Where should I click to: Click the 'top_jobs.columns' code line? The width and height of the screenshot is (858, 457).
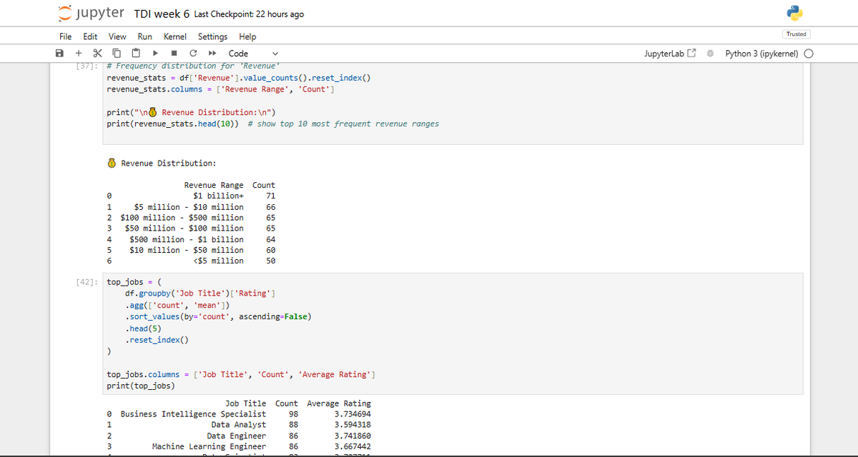pyautogui.click(x=242, y=374)
